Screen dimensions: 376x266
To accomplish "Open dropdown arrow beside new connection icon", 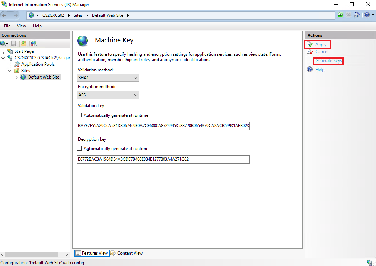I will 7,44.
